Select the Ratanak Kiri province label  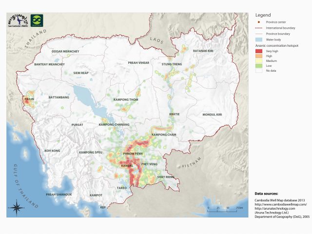(x=203, y=51)
